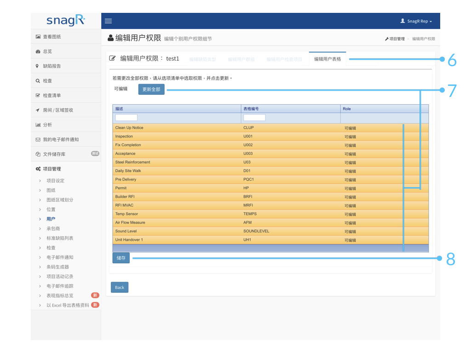The height and width of the screenshot is (353, 471).
Task: Click the CLUP form number cell
Action: pos(248,128)
